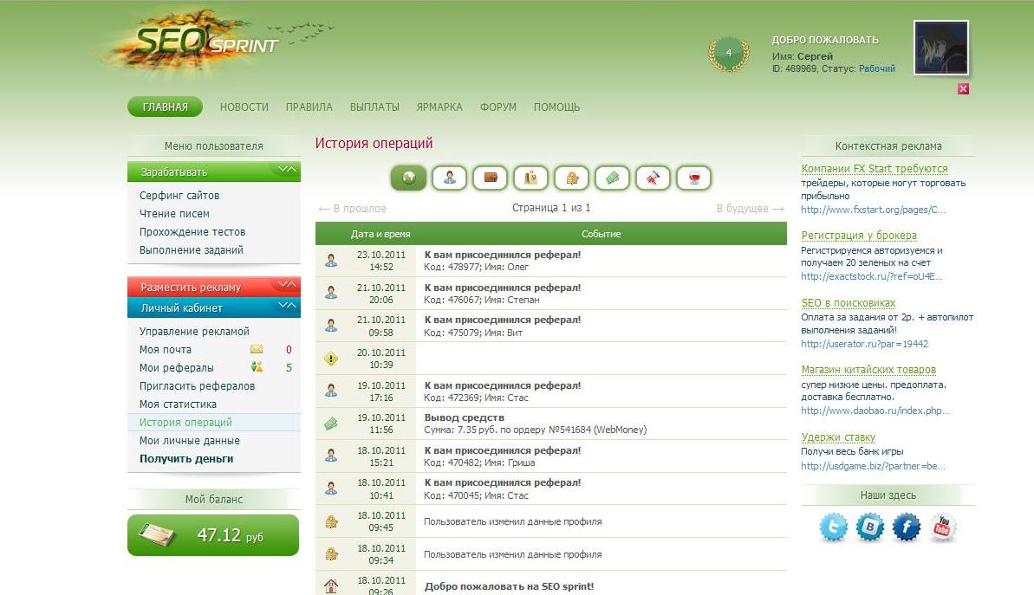Open the Twitter social icon
Viewport: 1034px width, 595px height.
[833, 527]
